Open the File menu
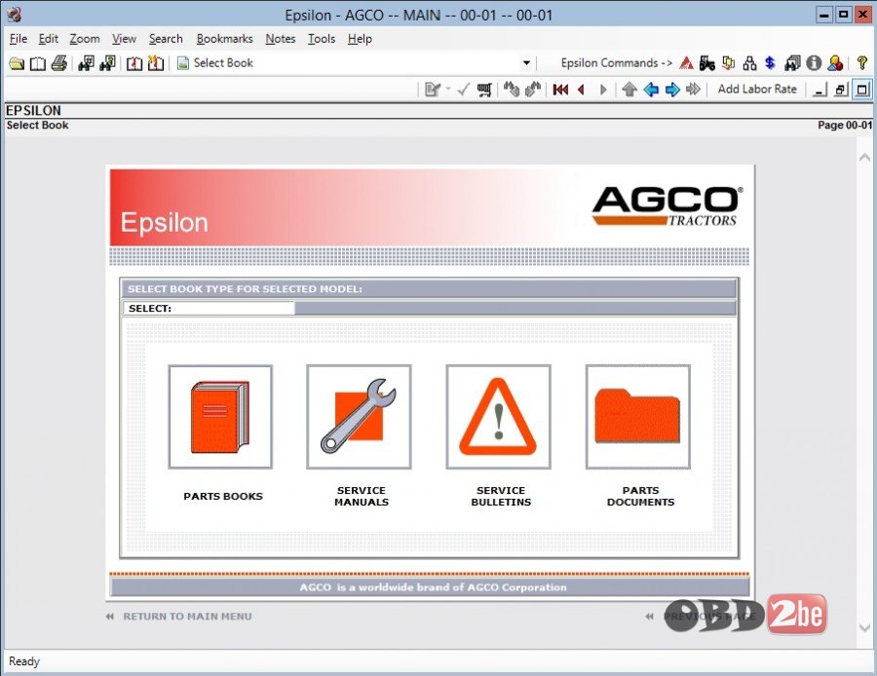The image size is (877, 676). [19, 39]
